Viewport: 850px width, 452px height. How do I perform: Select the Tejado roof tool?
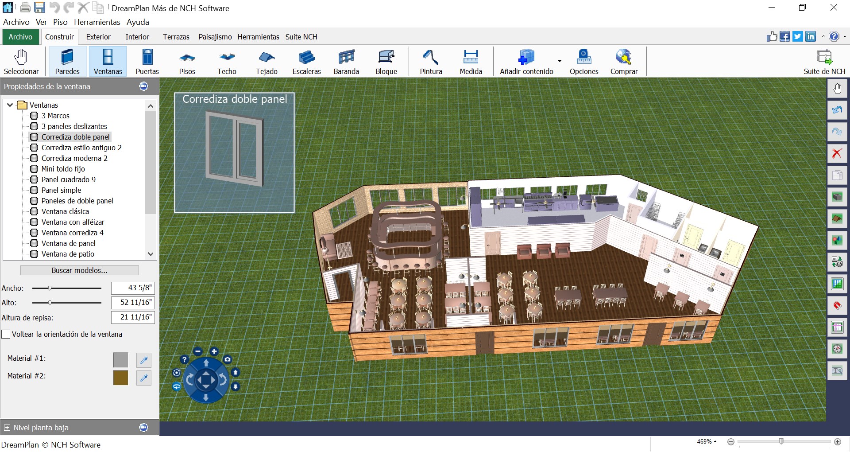tap(267, 62)
